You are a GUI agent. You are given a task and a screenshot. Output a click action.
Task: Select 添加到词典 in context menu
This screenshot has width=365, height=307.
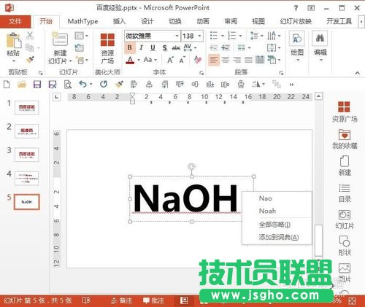tap(277, 237)
